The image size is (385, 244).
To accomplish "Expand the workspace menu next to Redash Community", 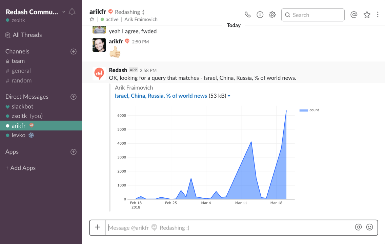I will 64,11.
